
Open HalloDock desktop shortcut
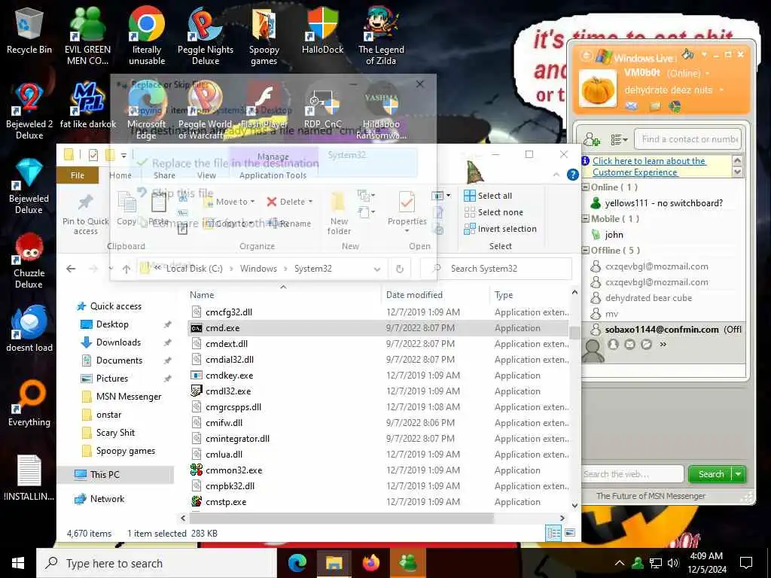coord(322,31)
